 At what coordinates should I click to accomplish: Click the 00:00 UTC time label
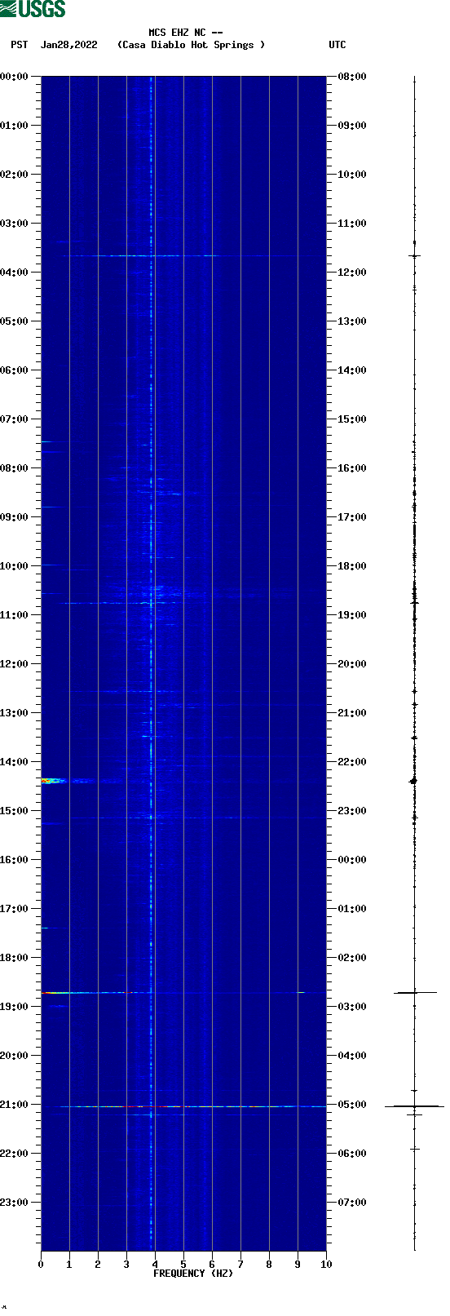(x=352, y=860)
